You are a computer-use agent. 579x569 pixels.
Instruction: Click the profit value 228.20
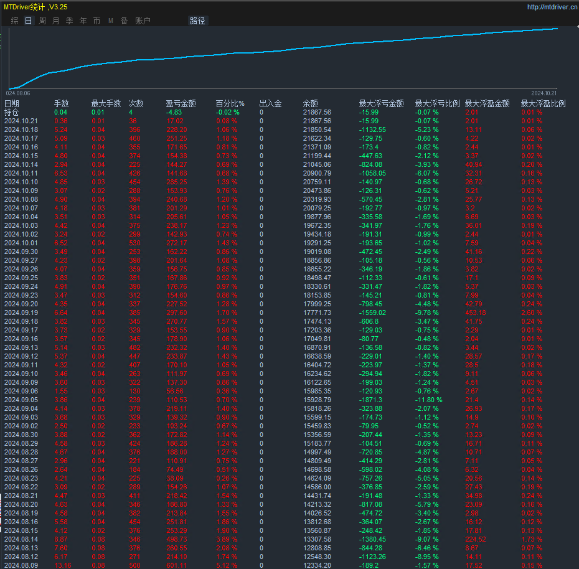[x=177, y=129]
